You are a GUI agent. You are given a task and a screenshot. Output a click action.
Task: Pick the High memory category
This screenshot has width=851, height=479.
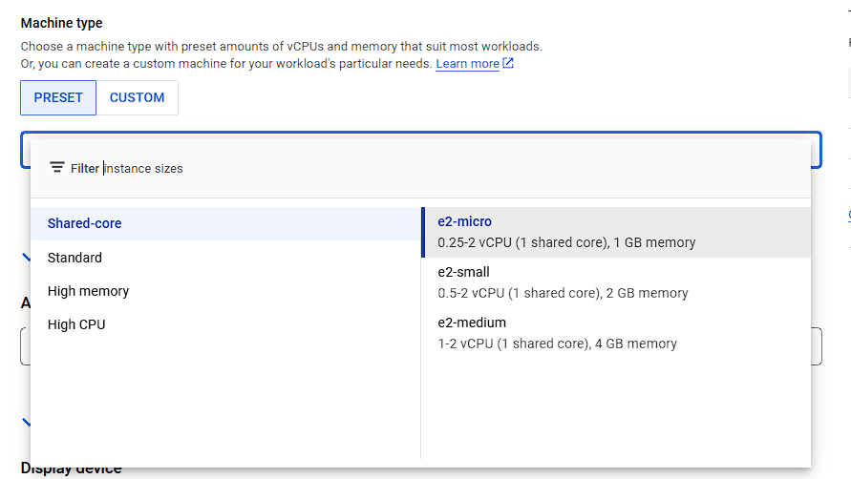pyautogui.click(x=88, y=291)
